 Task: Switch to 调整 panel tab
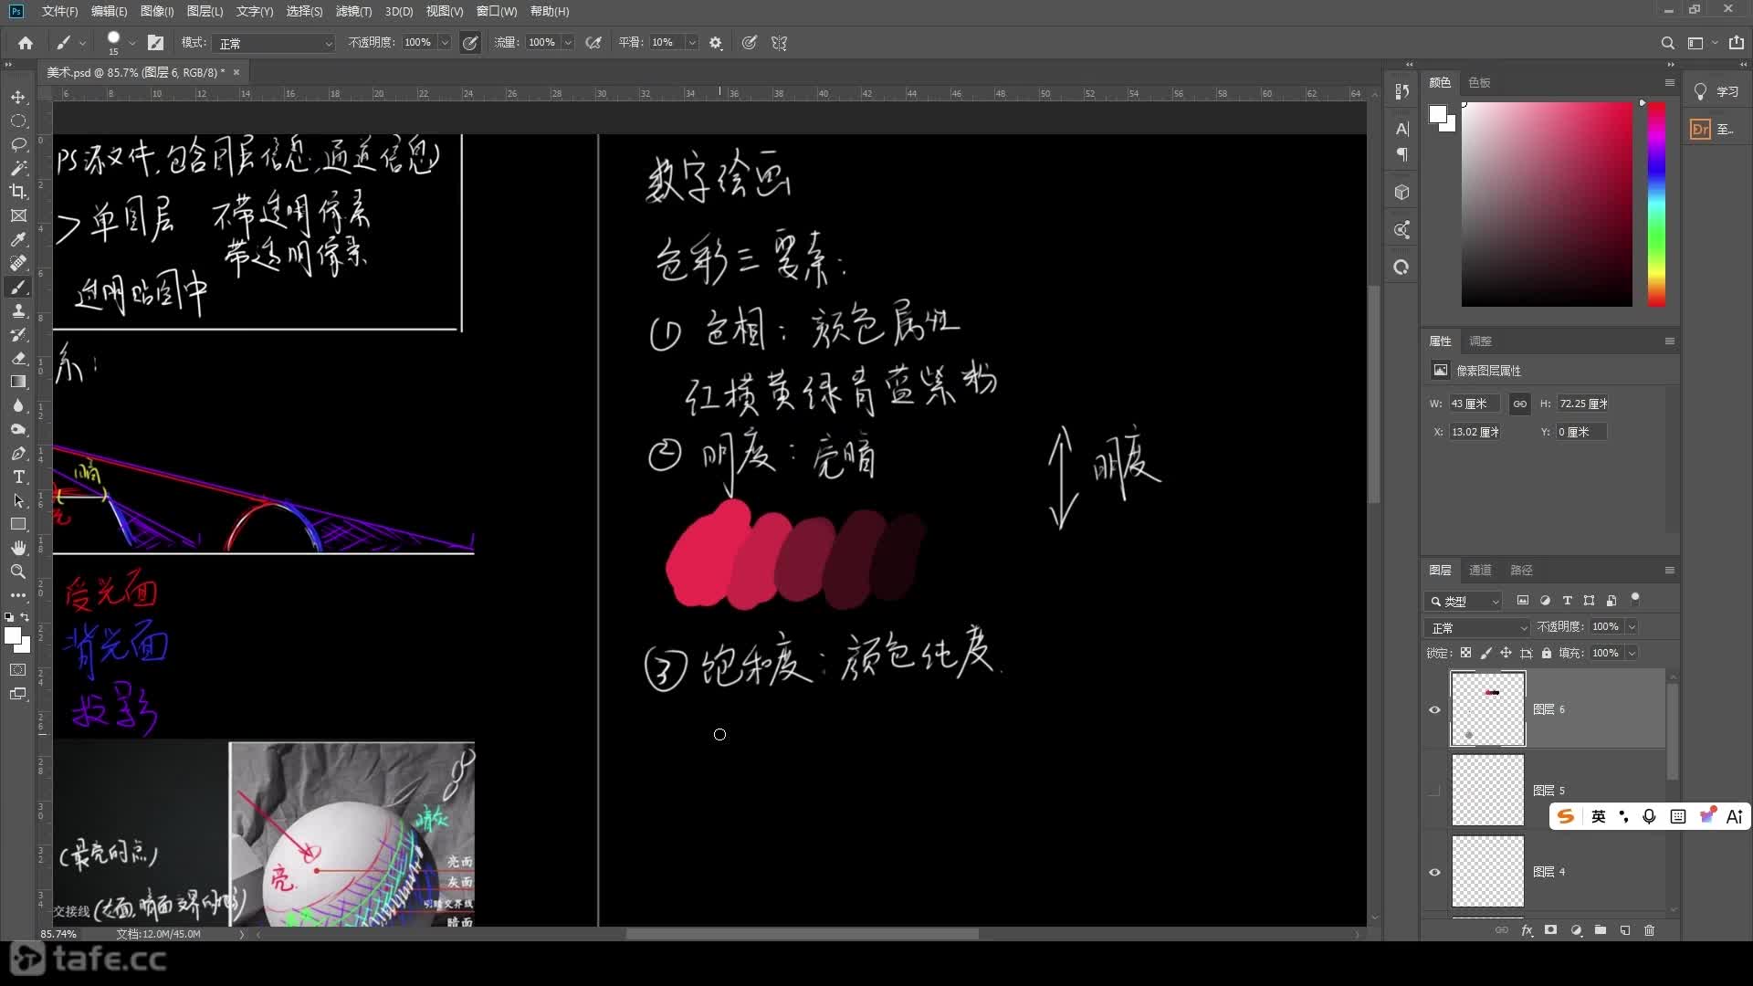tap(1480, 341)
